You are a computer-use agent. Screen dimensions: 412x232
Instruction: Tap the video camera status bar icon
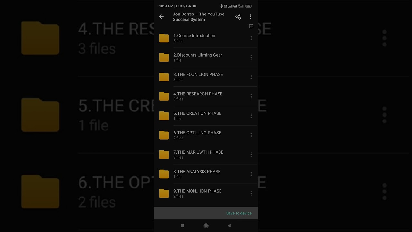pyautogui.click(x=194, y=6)
